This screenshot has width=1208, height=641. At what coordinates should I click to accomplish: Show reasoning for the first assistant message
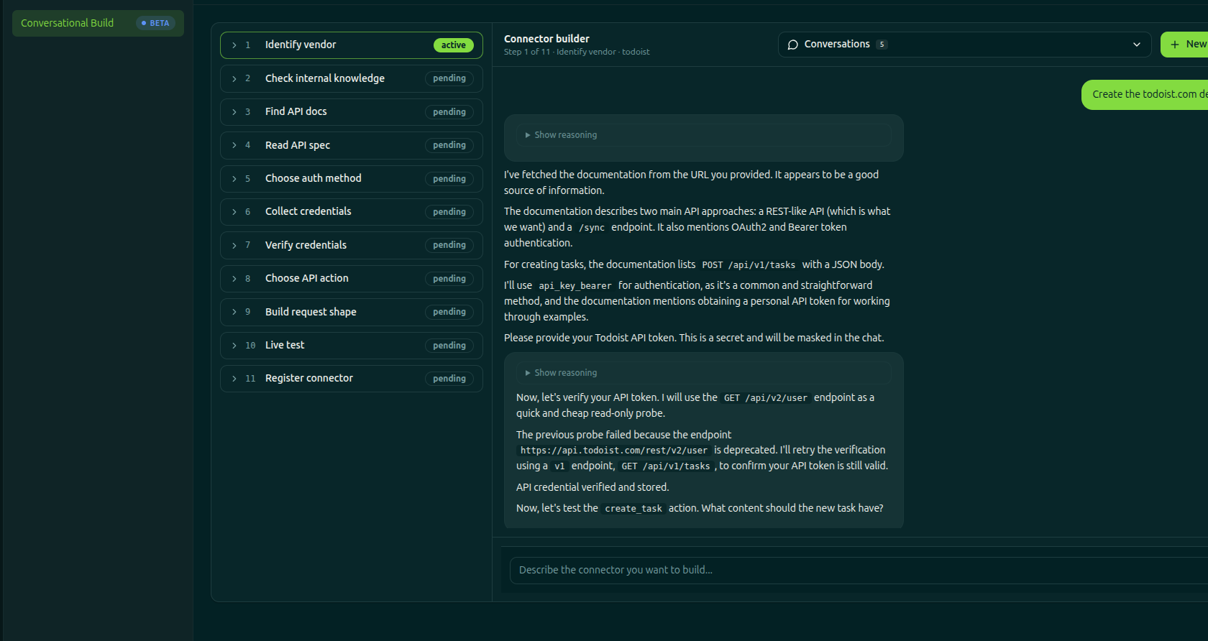point(703,135)
